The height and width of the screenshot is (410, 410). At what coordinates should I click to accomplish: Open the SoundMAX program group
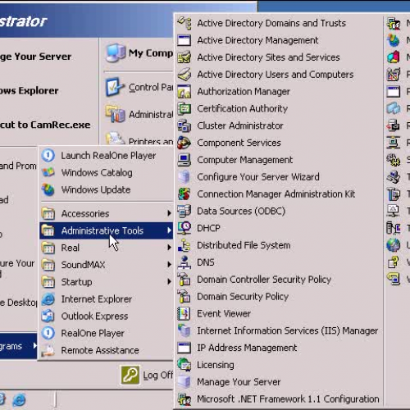107,265
